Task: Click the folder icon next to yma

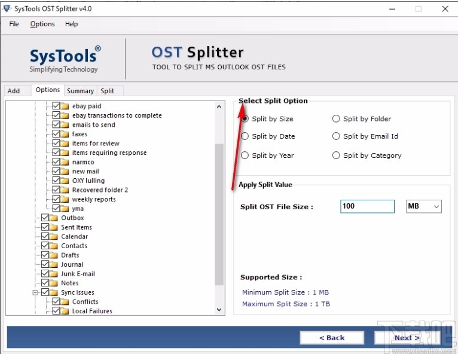Action: (x=65, y=209)
